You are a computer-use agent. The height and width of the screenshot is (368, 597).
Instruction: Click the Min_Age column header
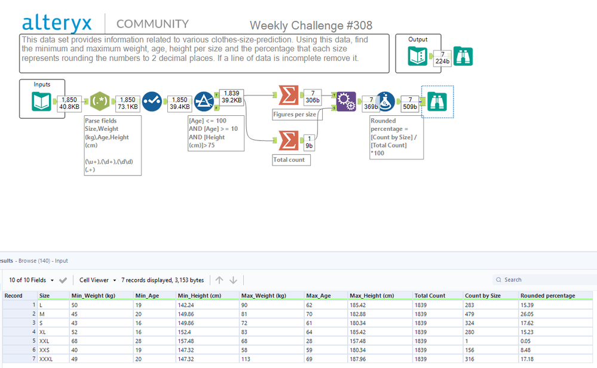[155, 296]
